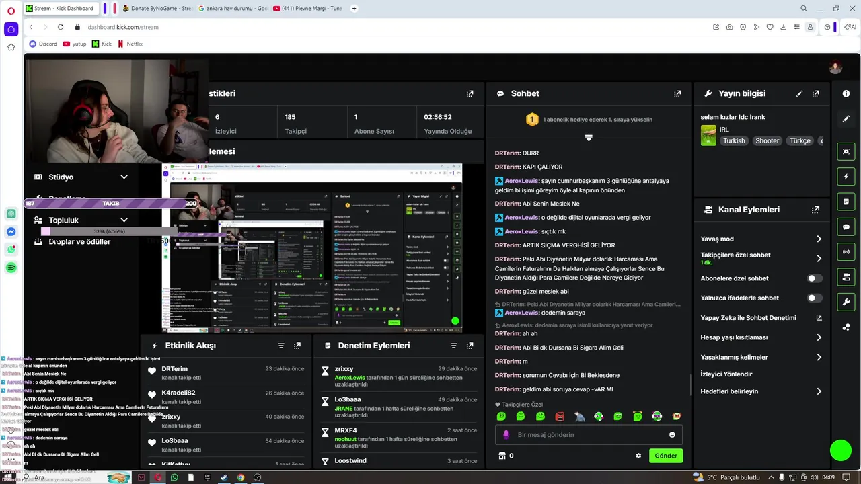Image resolution: width=861 pixels, height=484 pixels.
Task: Open Chrome from the taskbar
Action: [x=241, y=477]
